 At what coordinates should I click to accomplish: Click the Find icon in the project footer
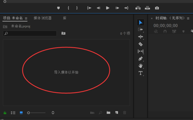click(x=101, y=113)
